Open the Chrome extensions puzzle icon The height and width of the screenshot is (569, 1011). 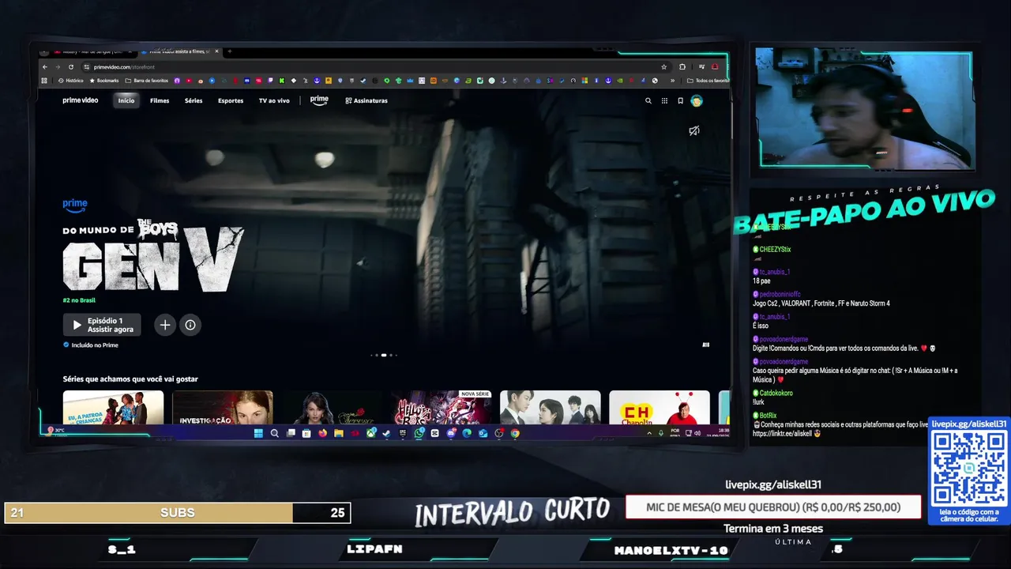(682, 67)
